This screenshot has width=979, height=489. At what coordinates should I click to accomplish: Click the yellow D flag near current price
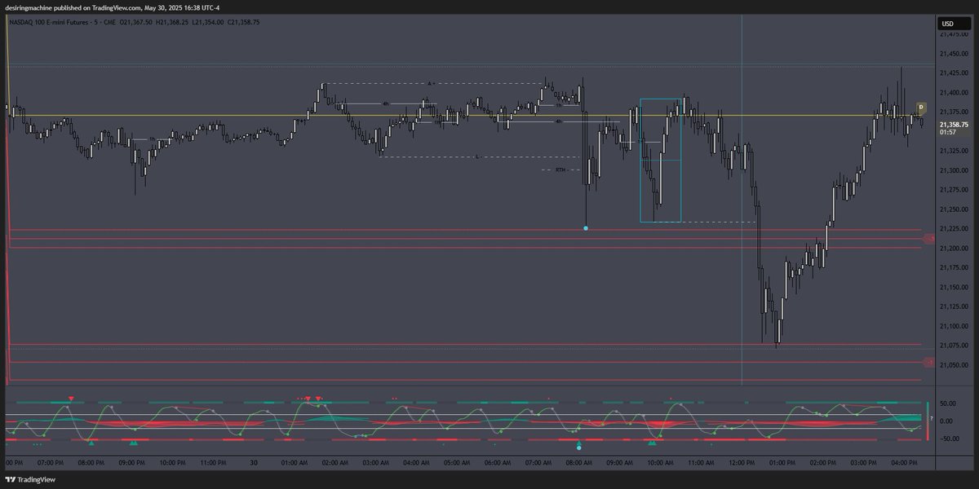pyautogui.click(x=921, y=108)
